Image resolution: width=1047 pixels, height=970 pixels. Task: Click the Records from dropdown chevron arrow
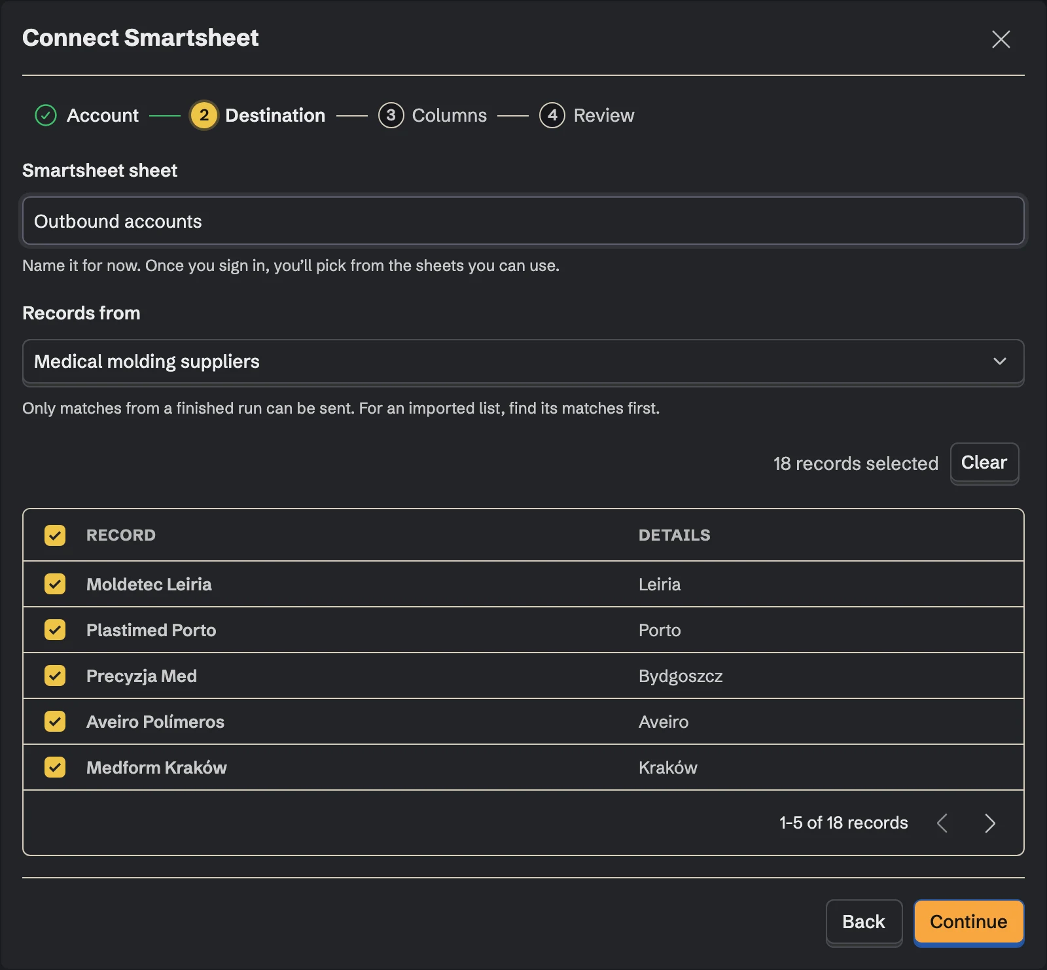click(999, 361)
